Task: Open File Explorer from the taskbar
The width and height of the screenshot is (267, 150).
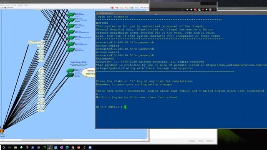Action: click(x=15, y=147)
